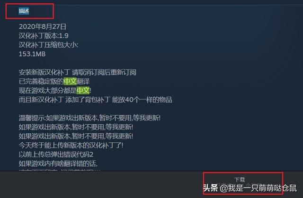Click the 下载 download button
The width and height of the screenshot is (303, 198).
(x=240, y=180)
